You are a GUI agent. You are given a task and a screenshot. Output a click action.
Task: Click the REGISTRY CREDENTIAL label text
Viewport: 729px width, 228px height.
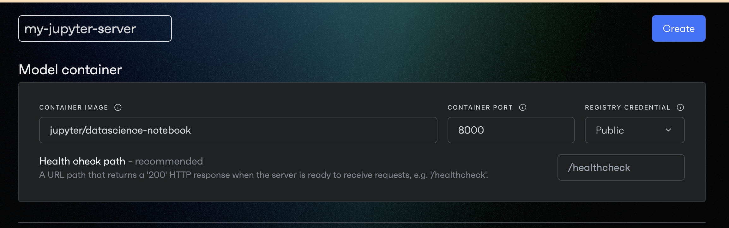coord(628,107)
